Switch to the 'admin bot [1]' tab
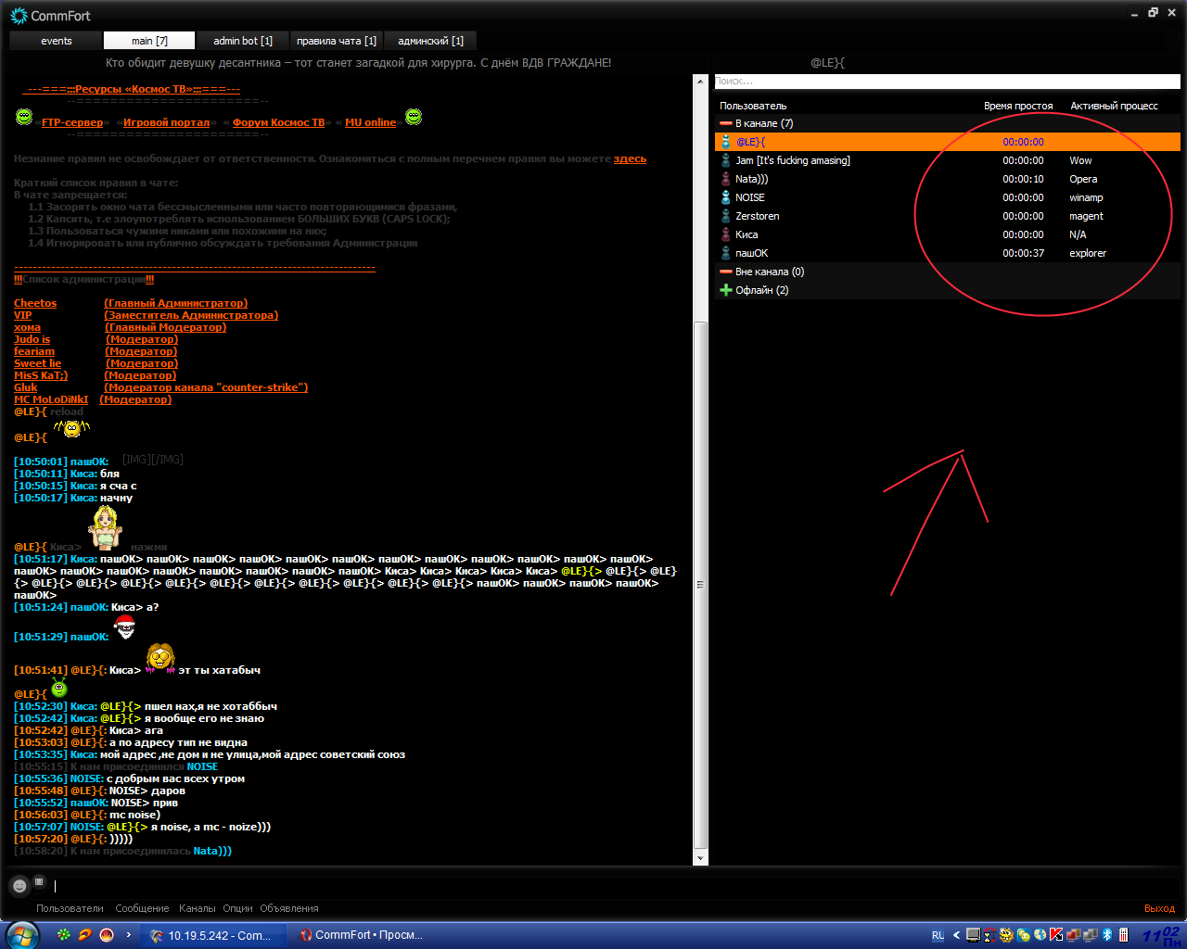This screenshot has height=949, width=1187. tap(242, 41)
